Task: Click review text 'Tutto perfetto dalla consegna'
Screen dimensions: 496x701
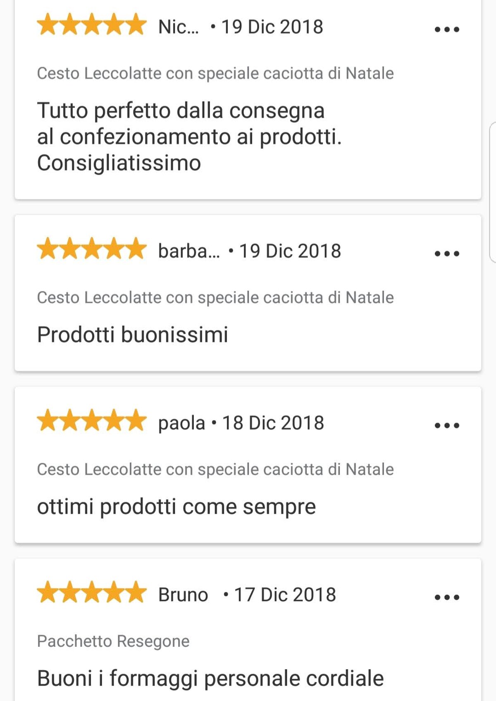Action: pyautogui.click(x=181, y=111)
